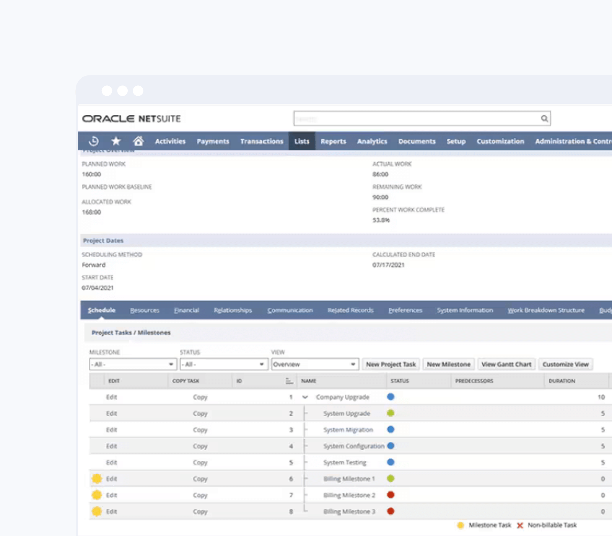The height and width of the screenshot is (536, 612).
Task: Edit the Billing Milestone 2 row
Action: pos(111,495)
